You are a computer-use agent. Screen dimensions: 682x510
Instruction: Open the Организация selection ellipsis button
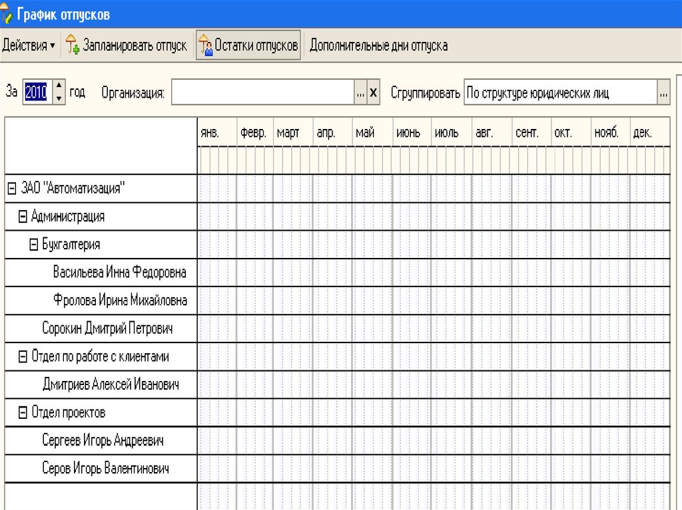tap(360, 93)
